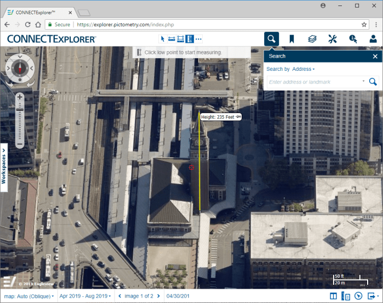Toggle dual-pane split view
Image resolution: width=383 pixels, height=303 pixels.
334,296
